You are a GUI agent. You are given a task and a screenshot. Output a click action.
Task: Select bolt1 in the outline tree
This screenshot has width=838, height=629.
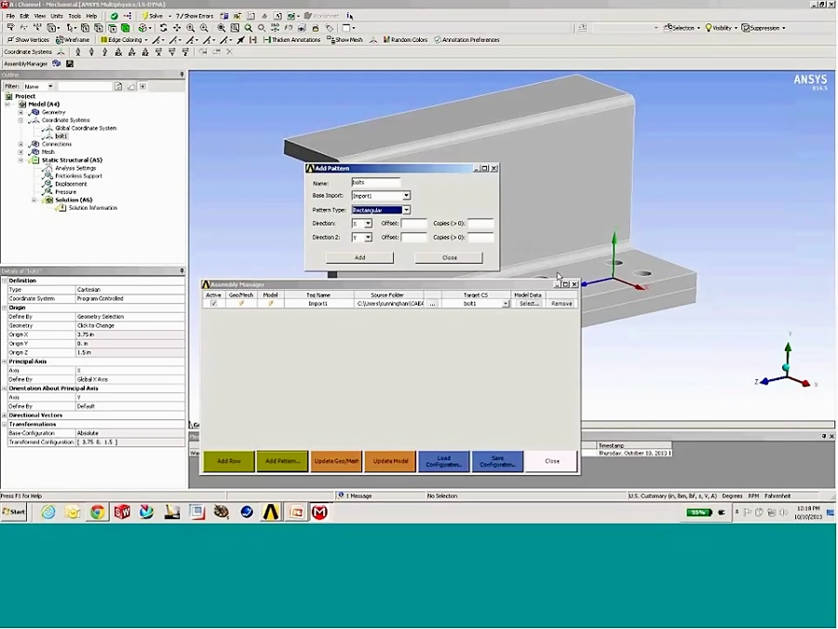coord(61,136)
